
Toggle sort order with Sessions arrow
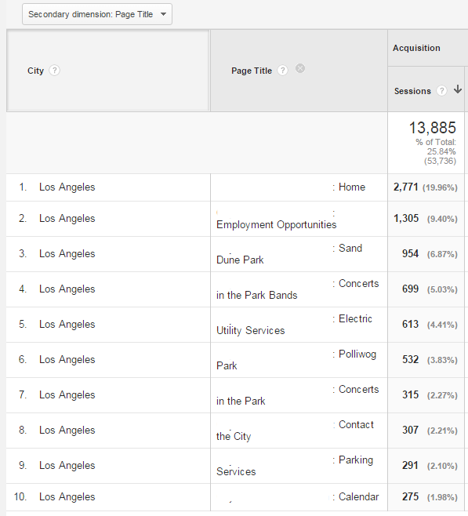[458, 89]
